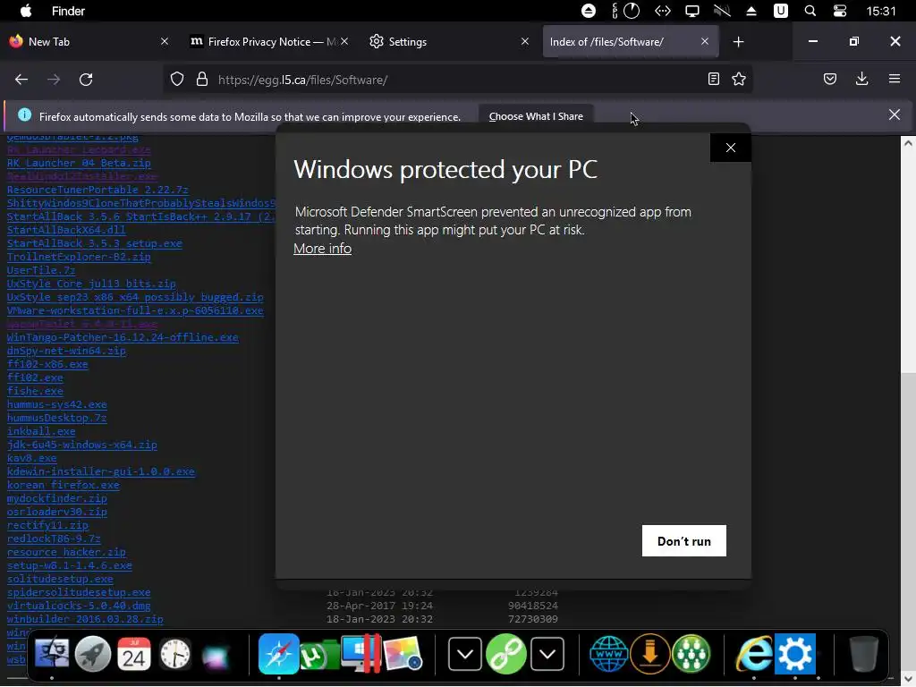The image size is (916, 687).
Task: Click korean_firefox.exe link
Action: tap(64, 486)
